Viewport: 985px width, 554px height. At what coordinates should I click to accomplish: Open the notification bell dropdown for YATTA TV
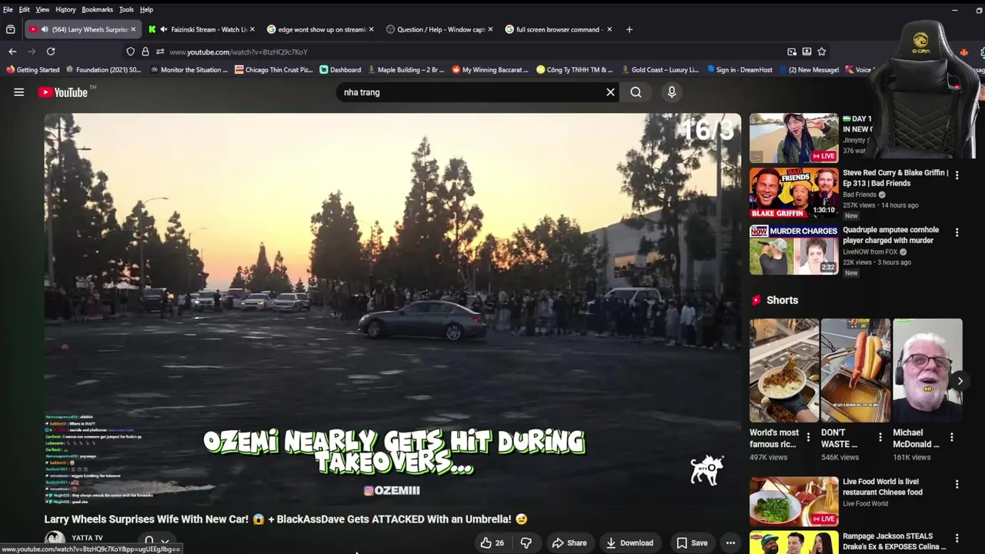pos(156,542)
